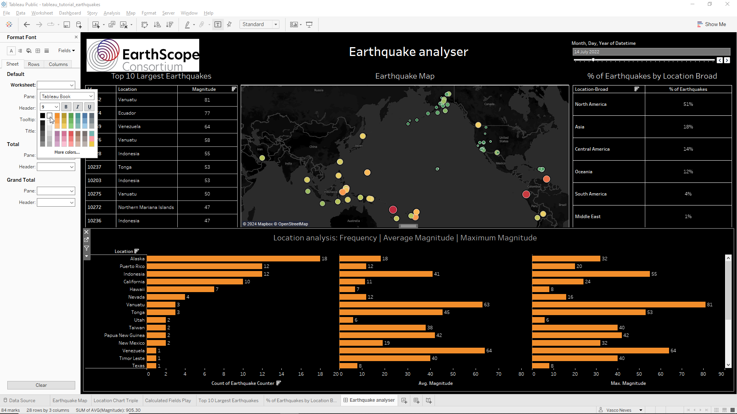Image resolution: width=737 pixels, height=414 pixels.
Task: Expand the Standard fit dropdown
Action: (x=276, y=25)
